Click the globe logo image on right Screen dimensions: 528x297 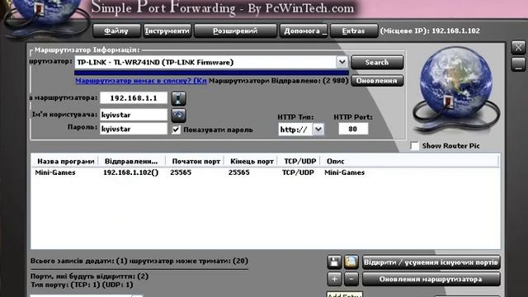[456, 89]
